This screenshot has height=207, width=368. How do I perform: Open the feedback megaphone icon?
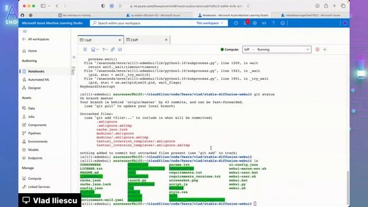coord(264,23)
